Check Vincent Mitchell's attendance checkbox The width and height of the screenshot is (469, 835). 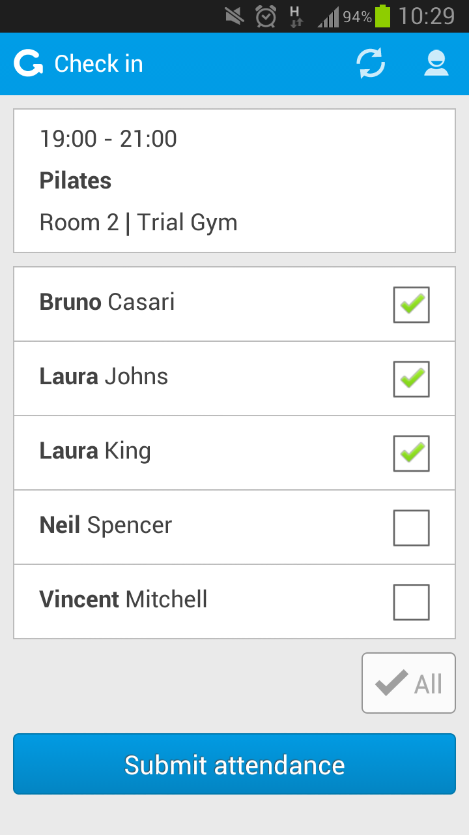point(412,602)
